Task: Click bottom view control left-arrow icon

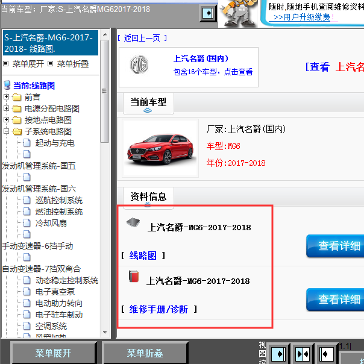Action: pyautogui.click(x=326, y=354)
